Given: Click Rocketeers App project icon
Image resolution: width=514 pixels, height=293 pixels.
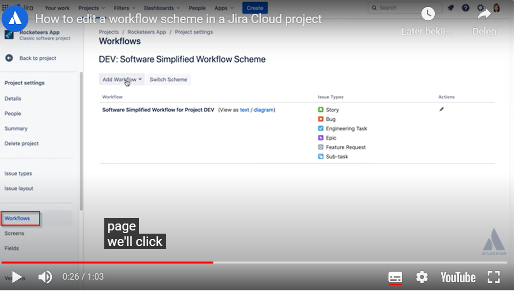Looking at the screenshot, I should [9, 35].
